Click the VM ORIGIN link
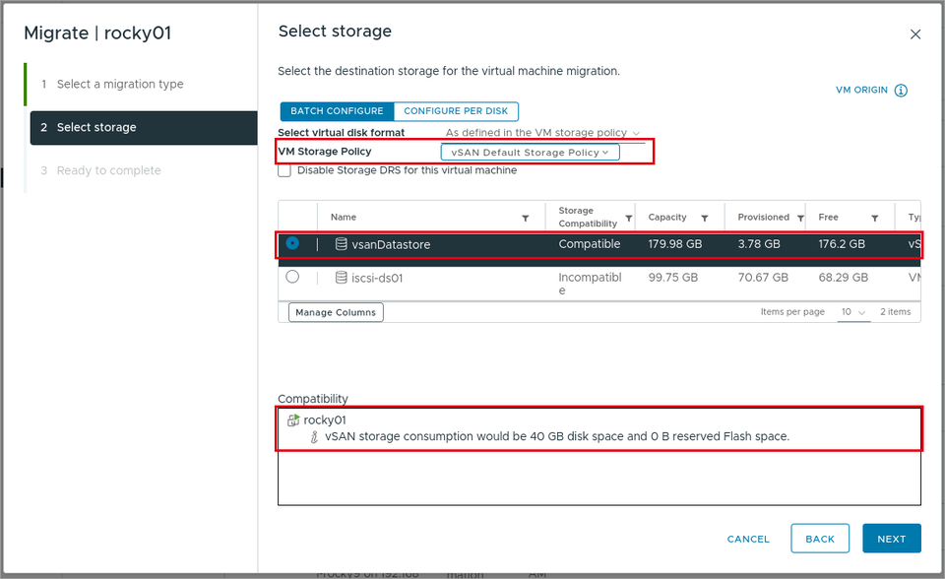This screenshot has width=945, height=579. pos(861,90)
